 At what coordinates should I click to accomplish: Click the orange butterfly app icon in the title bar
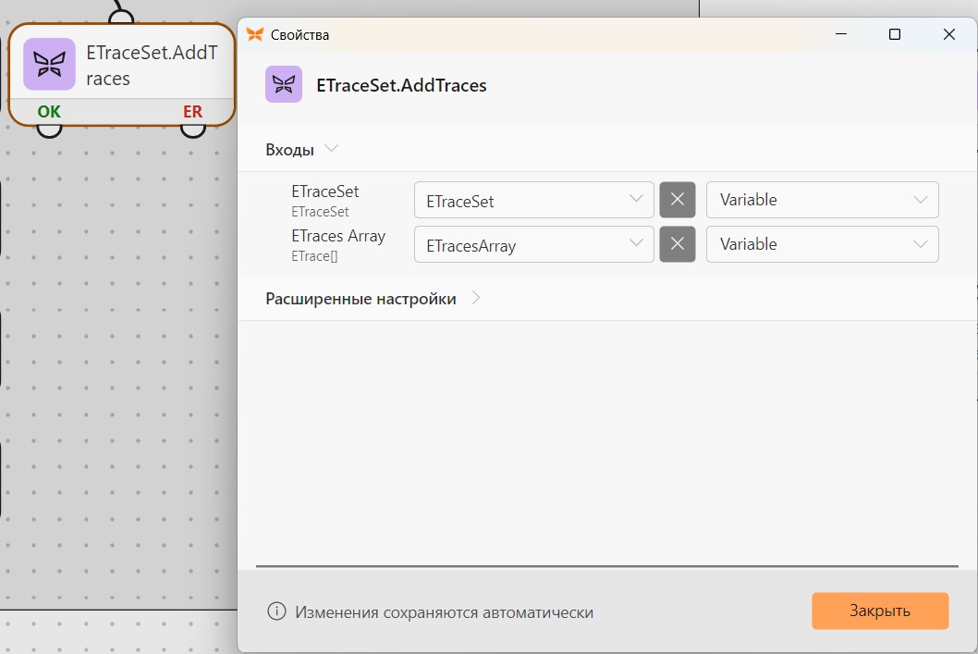(255, 34)
